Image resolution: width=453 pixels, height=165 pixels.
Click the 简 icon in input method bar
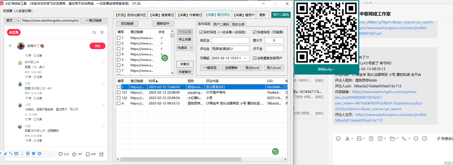tap(28, 154)
